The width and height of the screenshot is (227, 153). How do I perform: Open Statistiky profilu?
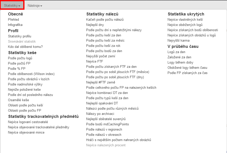tap(19, 36)
